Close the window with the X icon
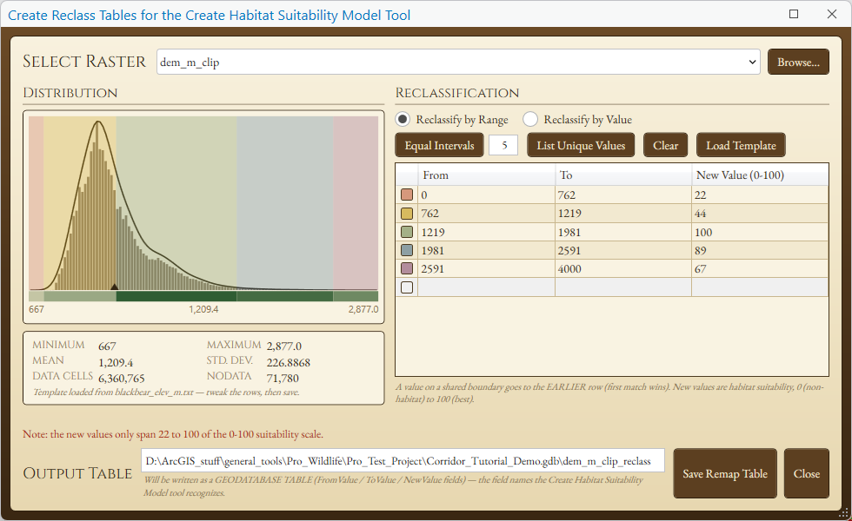The width and height of the screenshot is (852, 521). [832, 14]
